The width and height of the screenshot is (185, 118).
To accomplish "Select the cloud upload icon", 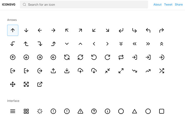I will pyautogui.click(x=80, y=71).
